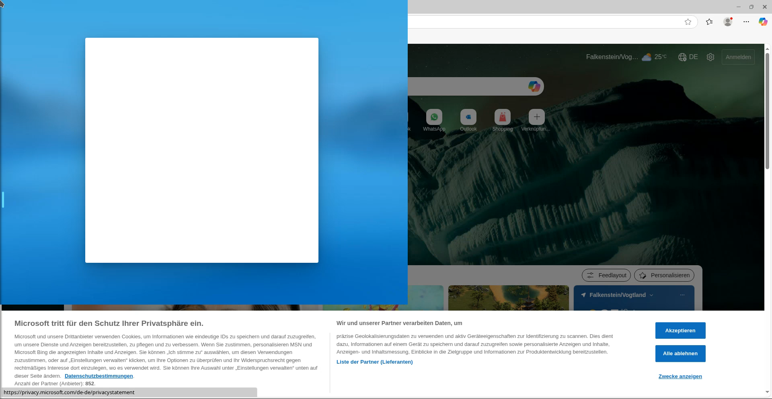Click Alle ablehnen in the cookie banner
772x399 pixels.
click(x=680, y=353)
